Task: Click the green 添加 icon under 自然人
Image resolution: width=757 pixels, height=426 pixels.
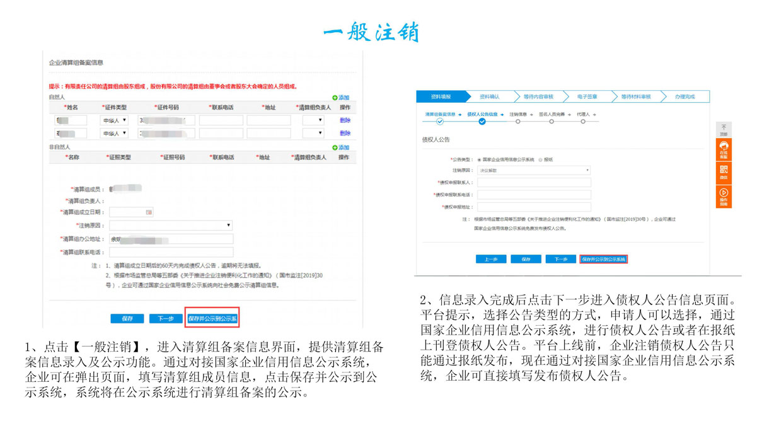Action: pos(335,98)
